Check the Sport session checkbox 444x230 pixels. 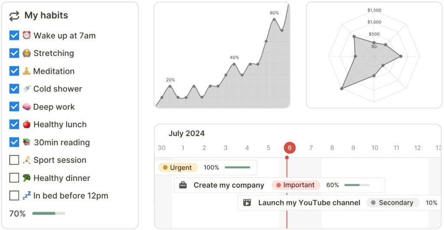coord(14,160)
